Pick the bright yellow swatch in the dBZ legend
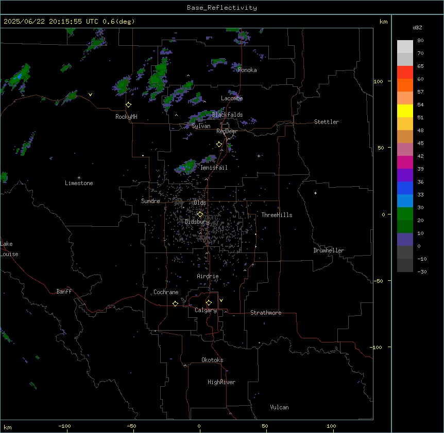This screenshot has height=433, width=444. pos(405,111)
